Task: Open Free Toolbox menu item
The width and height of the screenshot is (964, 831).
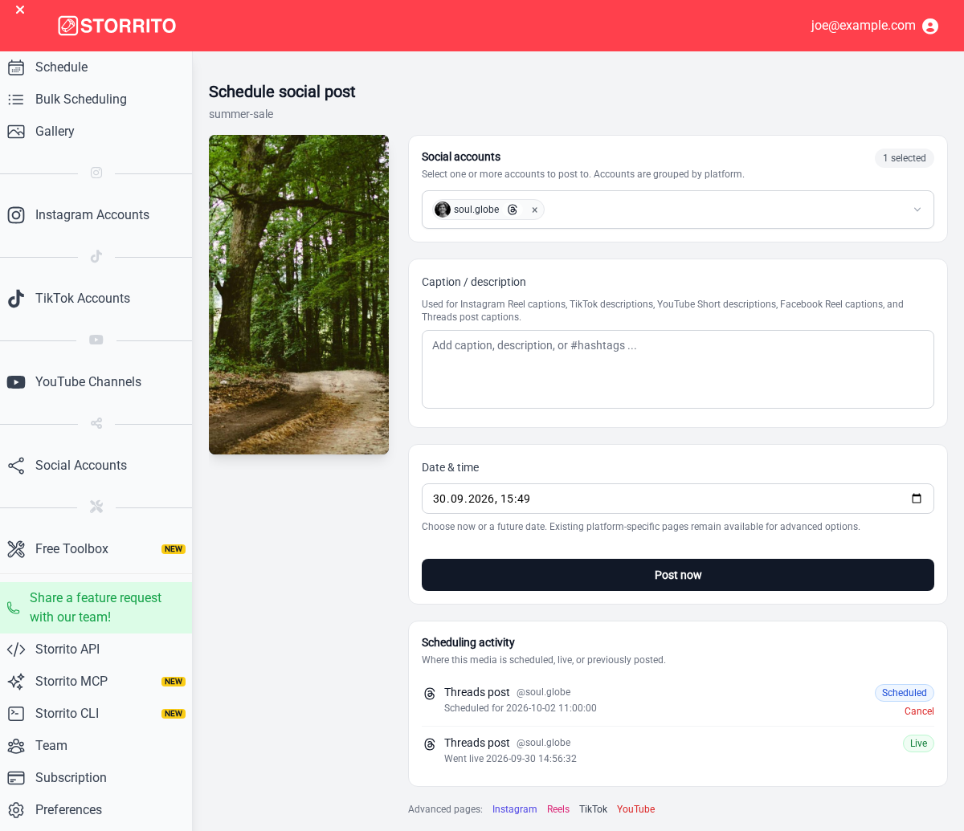Action: click(96, 549)
